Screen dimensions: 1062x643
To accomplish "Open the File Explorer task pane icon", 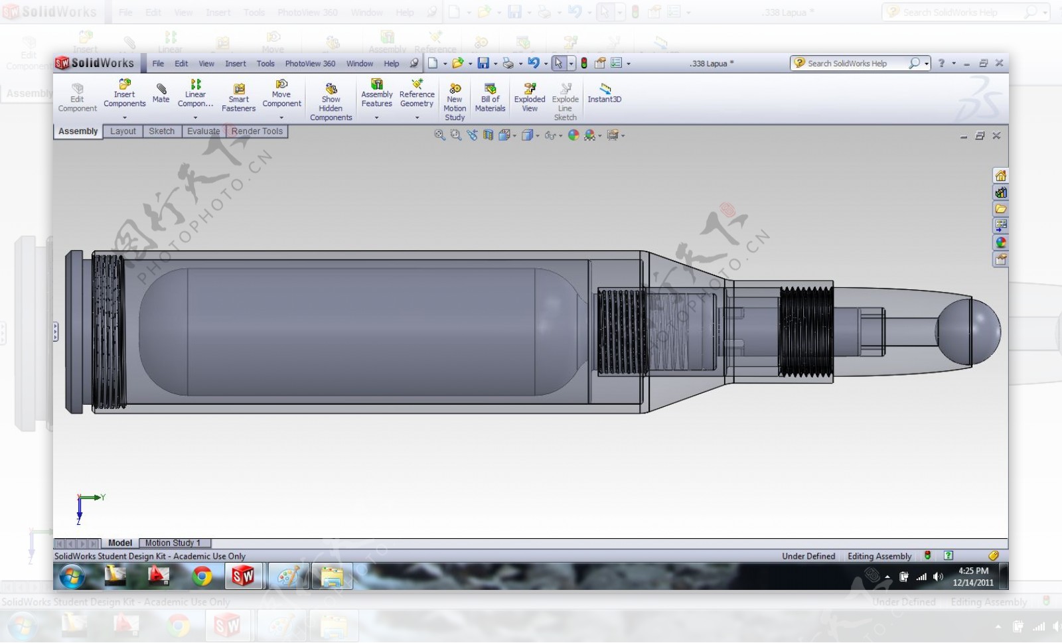I will point(1000,209).
